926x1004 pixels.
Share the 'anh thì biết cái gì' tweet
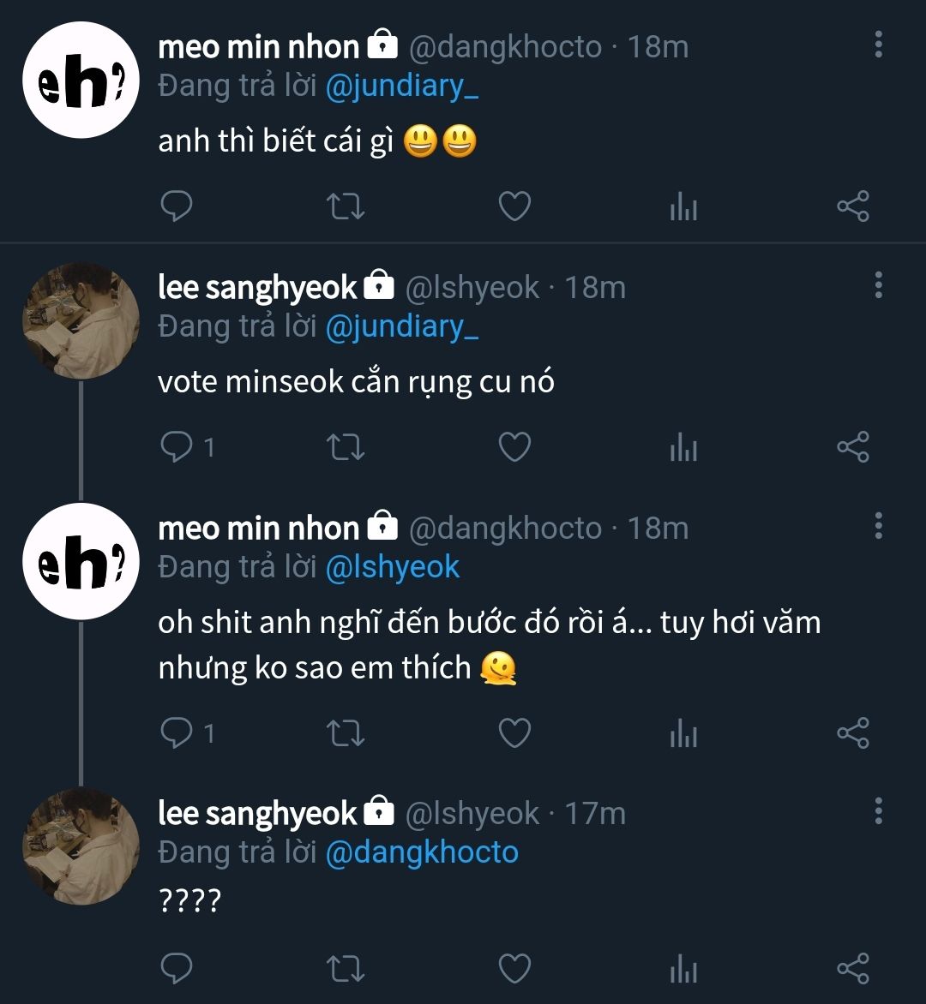coord(852,206)
